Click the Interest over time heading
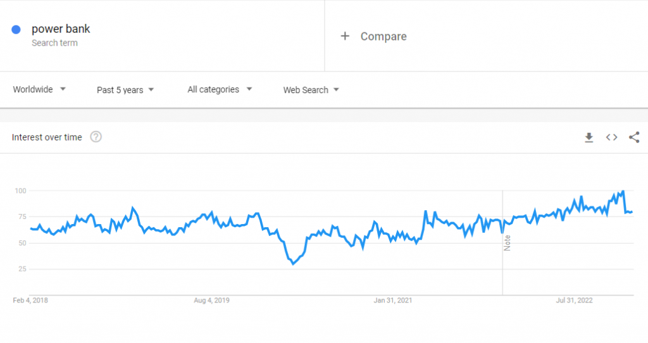Screen dimensions: 648x343 tap(47, 137)
